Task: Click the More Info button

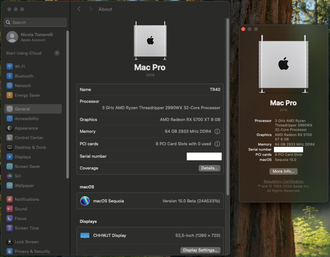Action: [283, 171]
